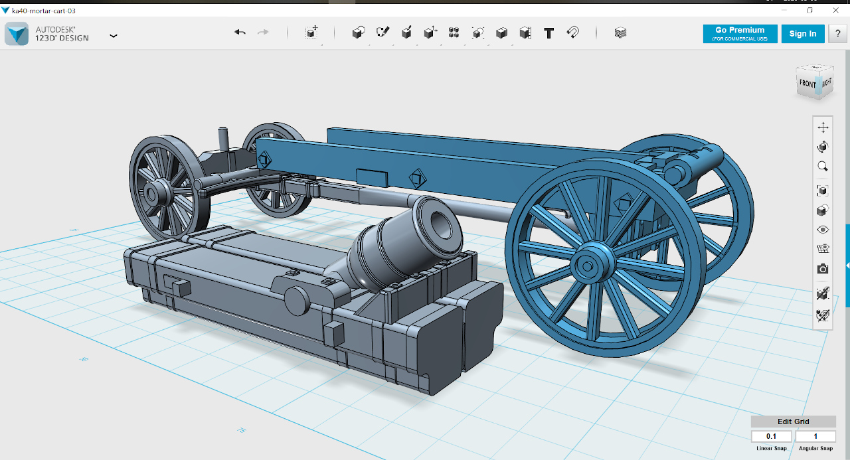Open the Transform tool

(311, 33)
